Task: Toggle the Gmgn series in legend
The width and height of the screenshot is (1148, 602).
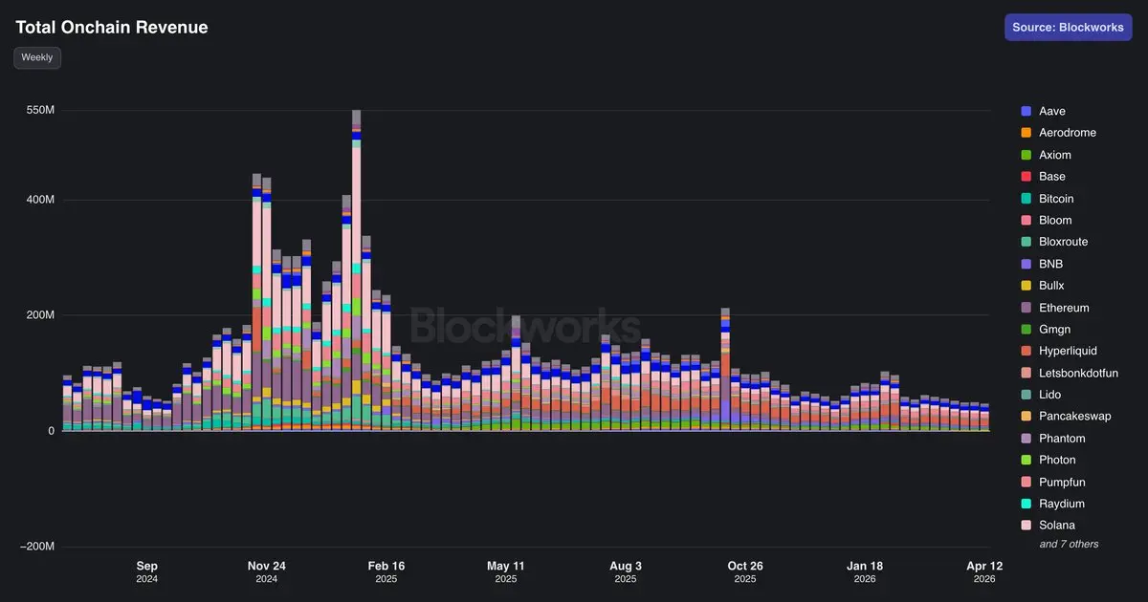Action: coord(1046,330)
